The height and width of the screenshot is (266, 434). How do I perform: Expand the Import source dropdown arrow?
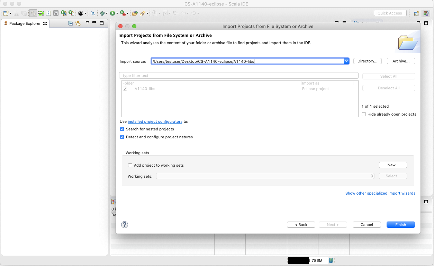(346, 61)
